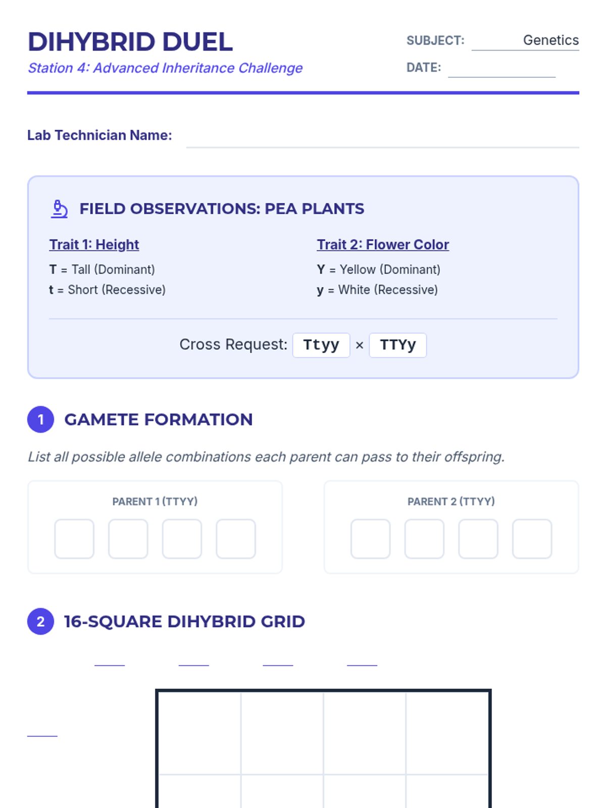Image resolution: width=606 pixels, height=808 pixels.
Task: Click the DIHYBRID DUEL title
Action: click(x=130, y=42)
